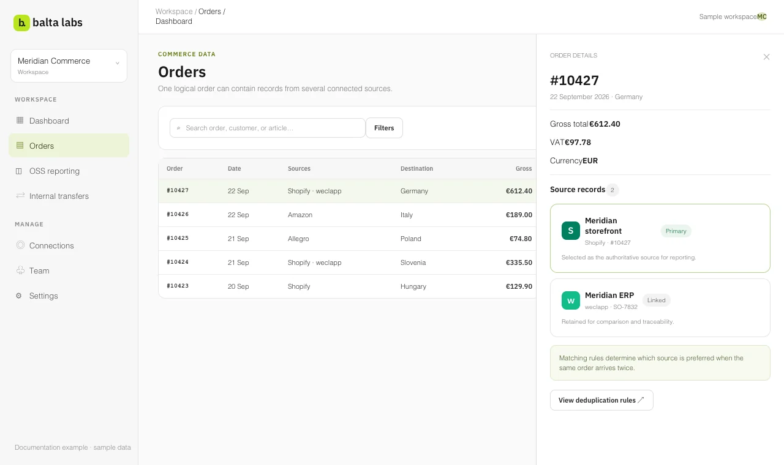Click the Primary badge
This screenshot has height=465, width=784.
click(x=676, y=231)
